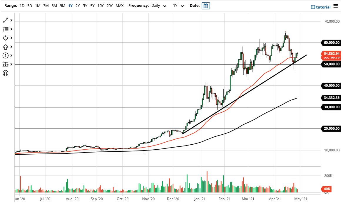Expand the arrow tool options chevron
The width and height of the screenshot is (343, 208).
[x=11, y=47]
